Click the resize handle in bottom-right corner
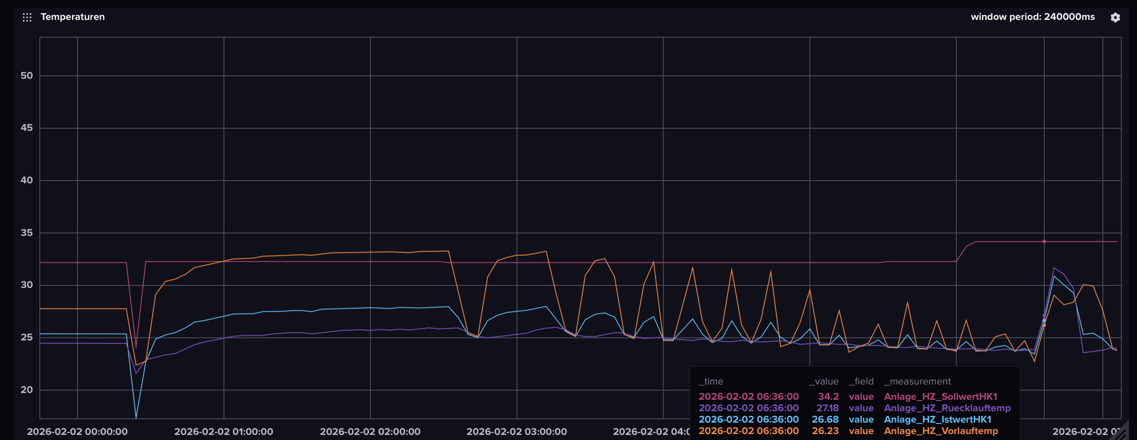The height and width of the screenshot is (440, 1137). pos(1130,433)
